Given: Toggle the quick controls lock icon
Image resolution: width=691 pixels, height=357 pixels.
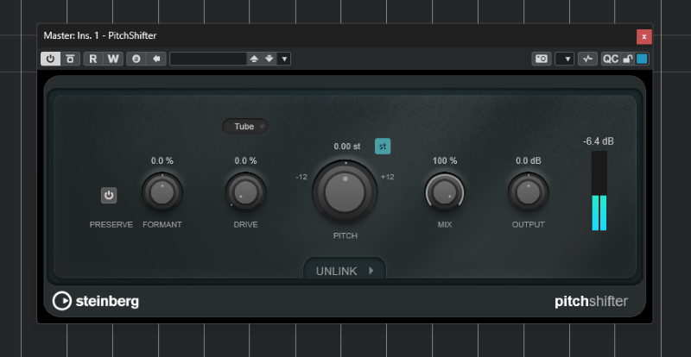Looking at the screenshot, I should click(x=628, y=59).
